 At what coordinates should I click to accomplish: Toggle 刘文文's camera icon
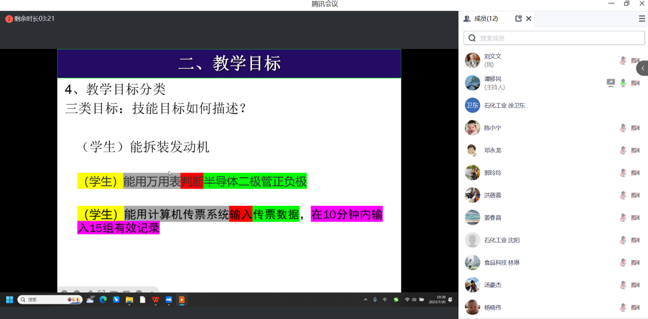pos(635,61)
